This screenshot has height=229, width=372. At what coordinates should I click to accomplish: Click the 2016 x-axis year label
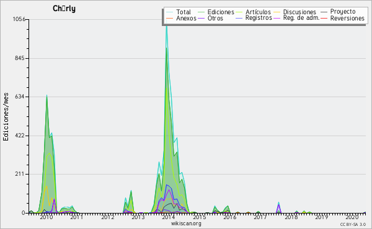tap(230, 217)
